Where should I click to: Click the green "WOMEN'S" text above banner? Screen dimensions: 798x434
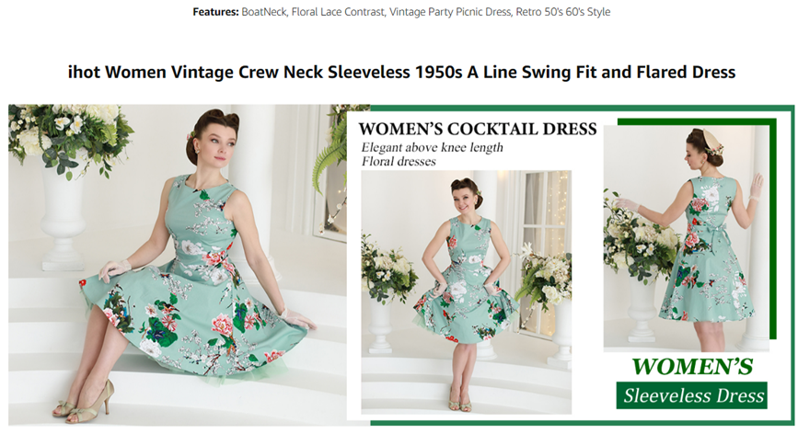click(x=692, y=367)
